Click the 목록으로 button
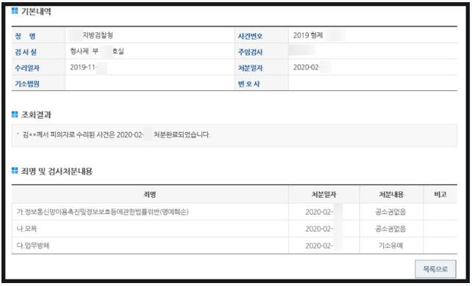 point(435,269)
